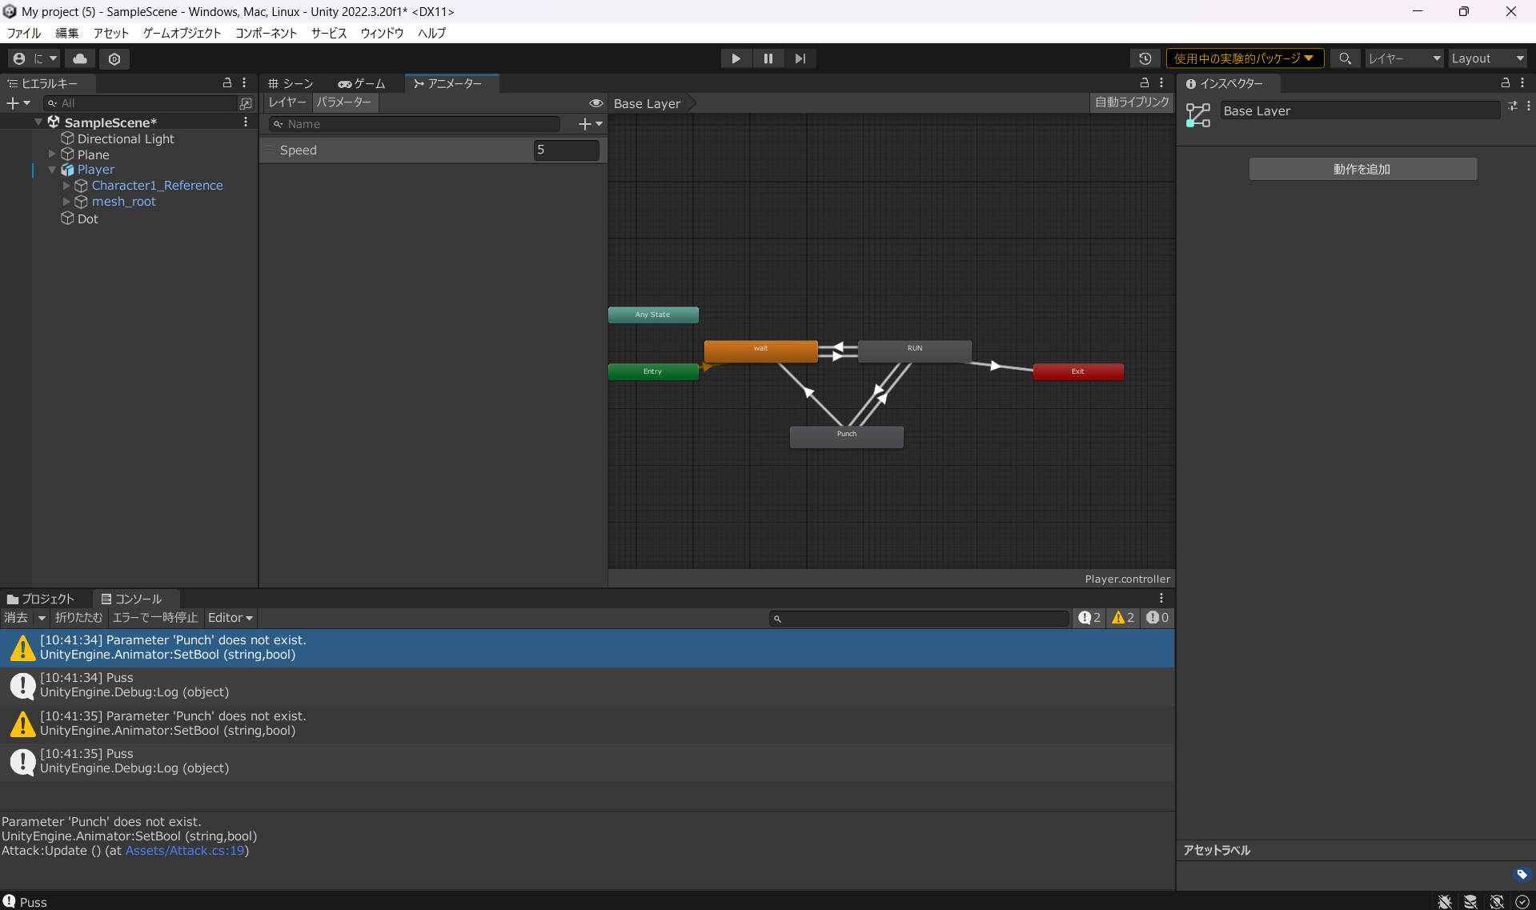
Task: Click the Step frame button
Action: pyautogui.click(x=800, y=58)
